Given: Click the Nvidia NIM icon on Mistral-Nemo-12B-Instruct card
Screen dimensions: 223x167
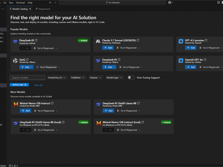Looking at the screenshot, I should pos(16,104).
